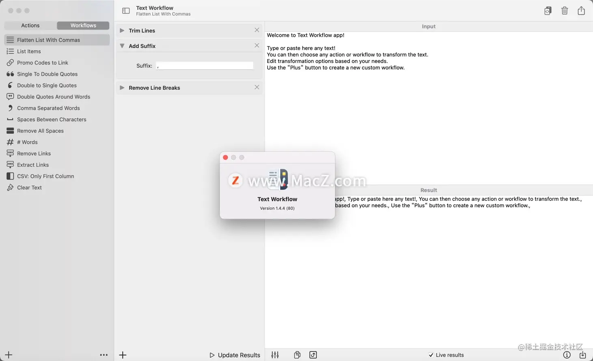Select the List Items workflow
The image size is (593, 361).
coord(57,51)
